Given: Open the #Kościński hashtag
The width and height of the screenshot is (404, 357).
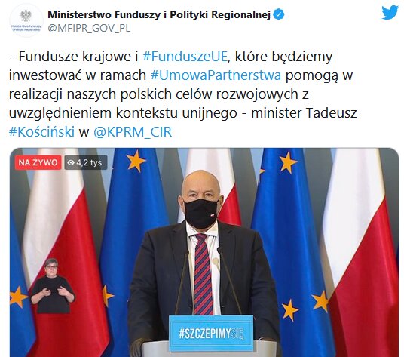Looking at the screenshot, I should click(41, 132).
